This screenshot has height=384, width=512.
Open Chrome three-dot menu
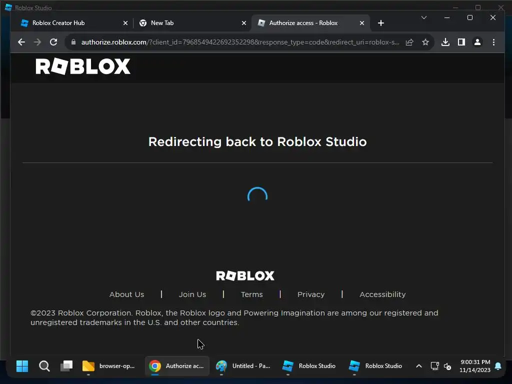pos(493,42)
